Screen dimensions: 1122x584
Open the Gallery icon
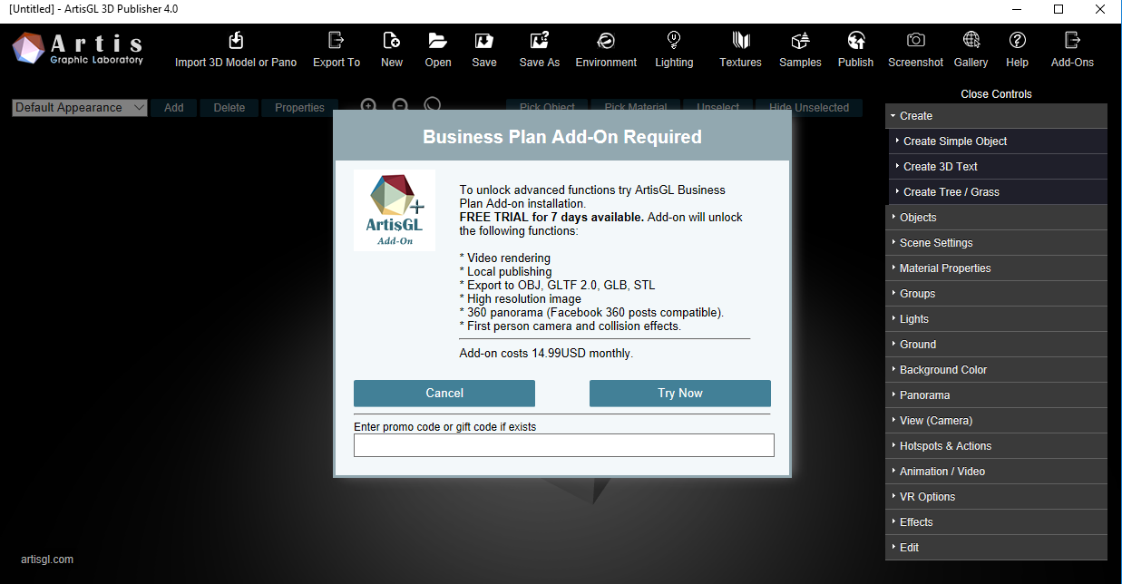(971, 41)
